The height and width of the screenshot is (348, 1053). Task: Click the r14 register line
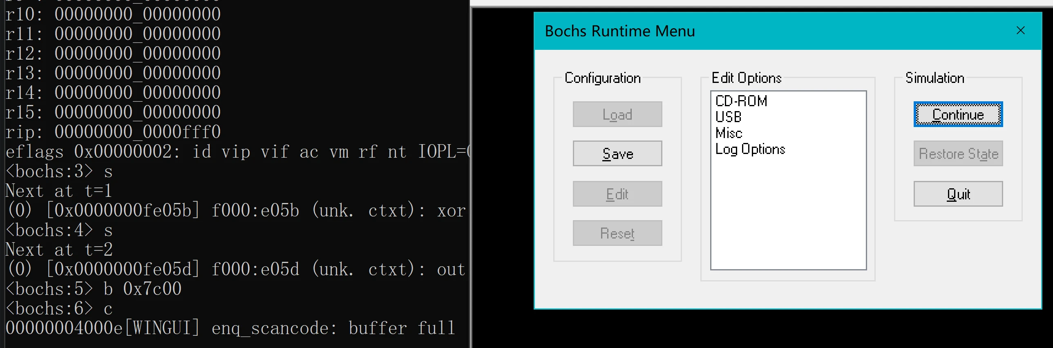tap(113, 93)
